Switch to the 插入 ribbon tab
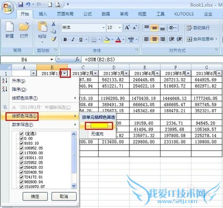The height and width of the screenshot is (208, 223). 43,14
